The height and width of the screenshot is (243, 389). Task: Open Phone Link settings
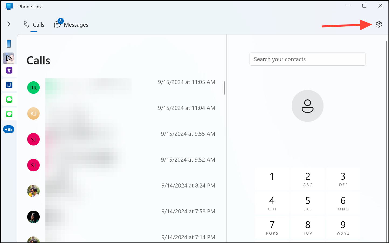tap(379, 24)
